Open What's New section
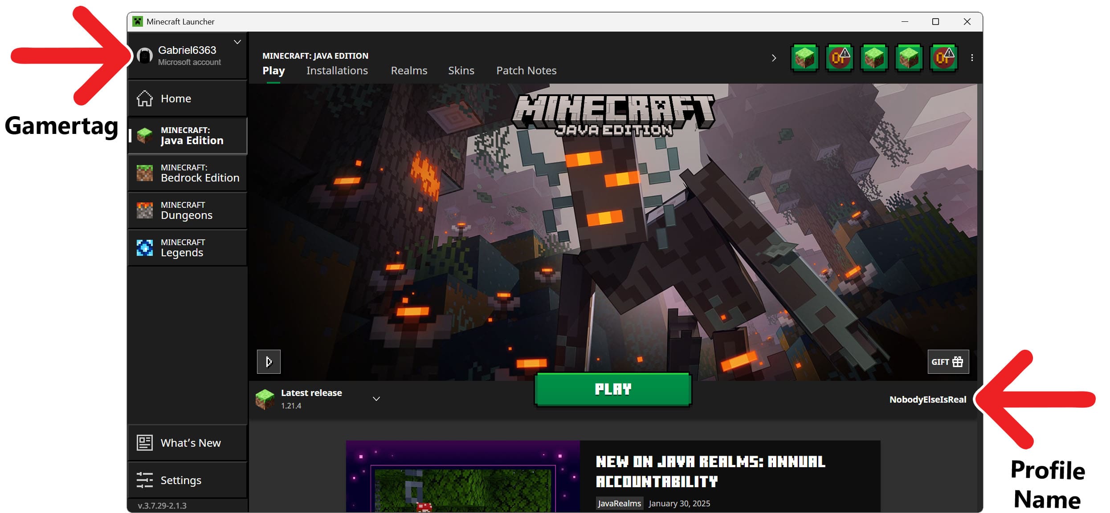Image resolution: width=1110 pixels, height=513 pixels. 187,443
